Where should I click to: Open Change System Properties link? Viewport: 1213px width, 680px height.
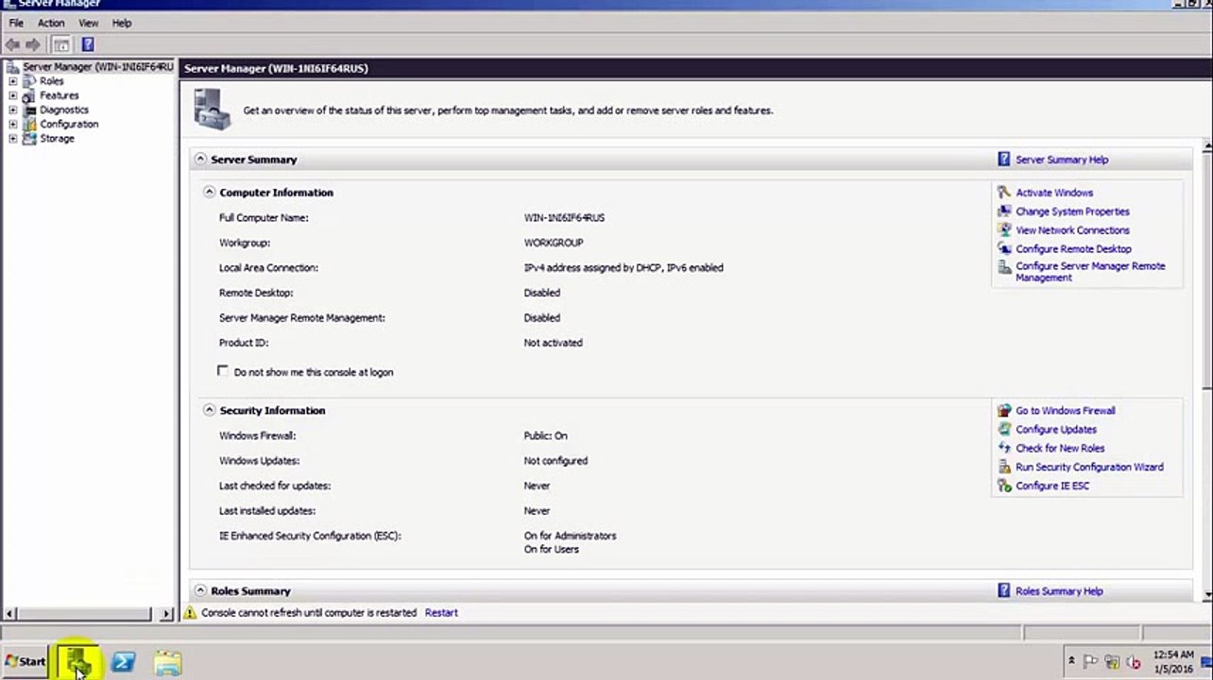[1072, 212]
